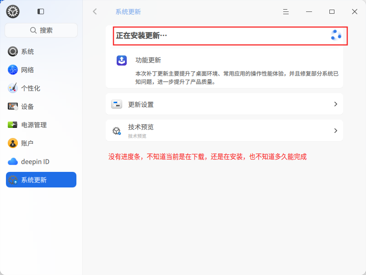366x275 pixels.
Task: Open the deepin ID cloud icon
Action: pos(13,161)
